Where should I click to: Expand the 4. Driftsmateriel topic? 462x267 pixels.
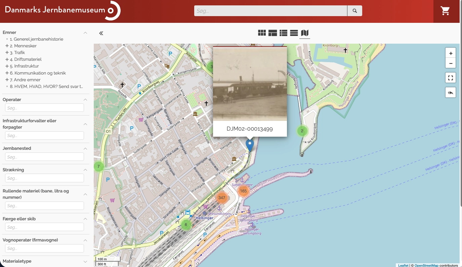pyautogui.click(x=7, y=59)
